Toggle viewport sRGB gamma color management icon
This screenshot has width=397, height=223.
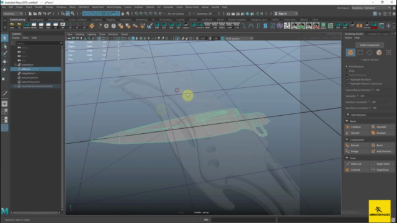222,38
